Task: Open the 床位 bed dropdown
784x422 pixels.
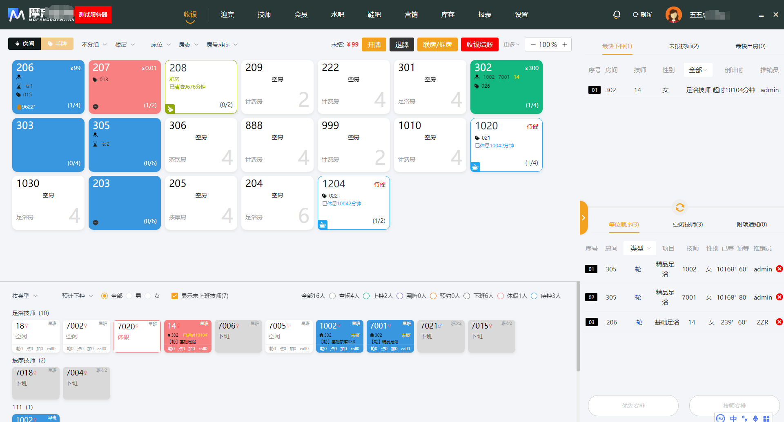Action: point(161,44)
